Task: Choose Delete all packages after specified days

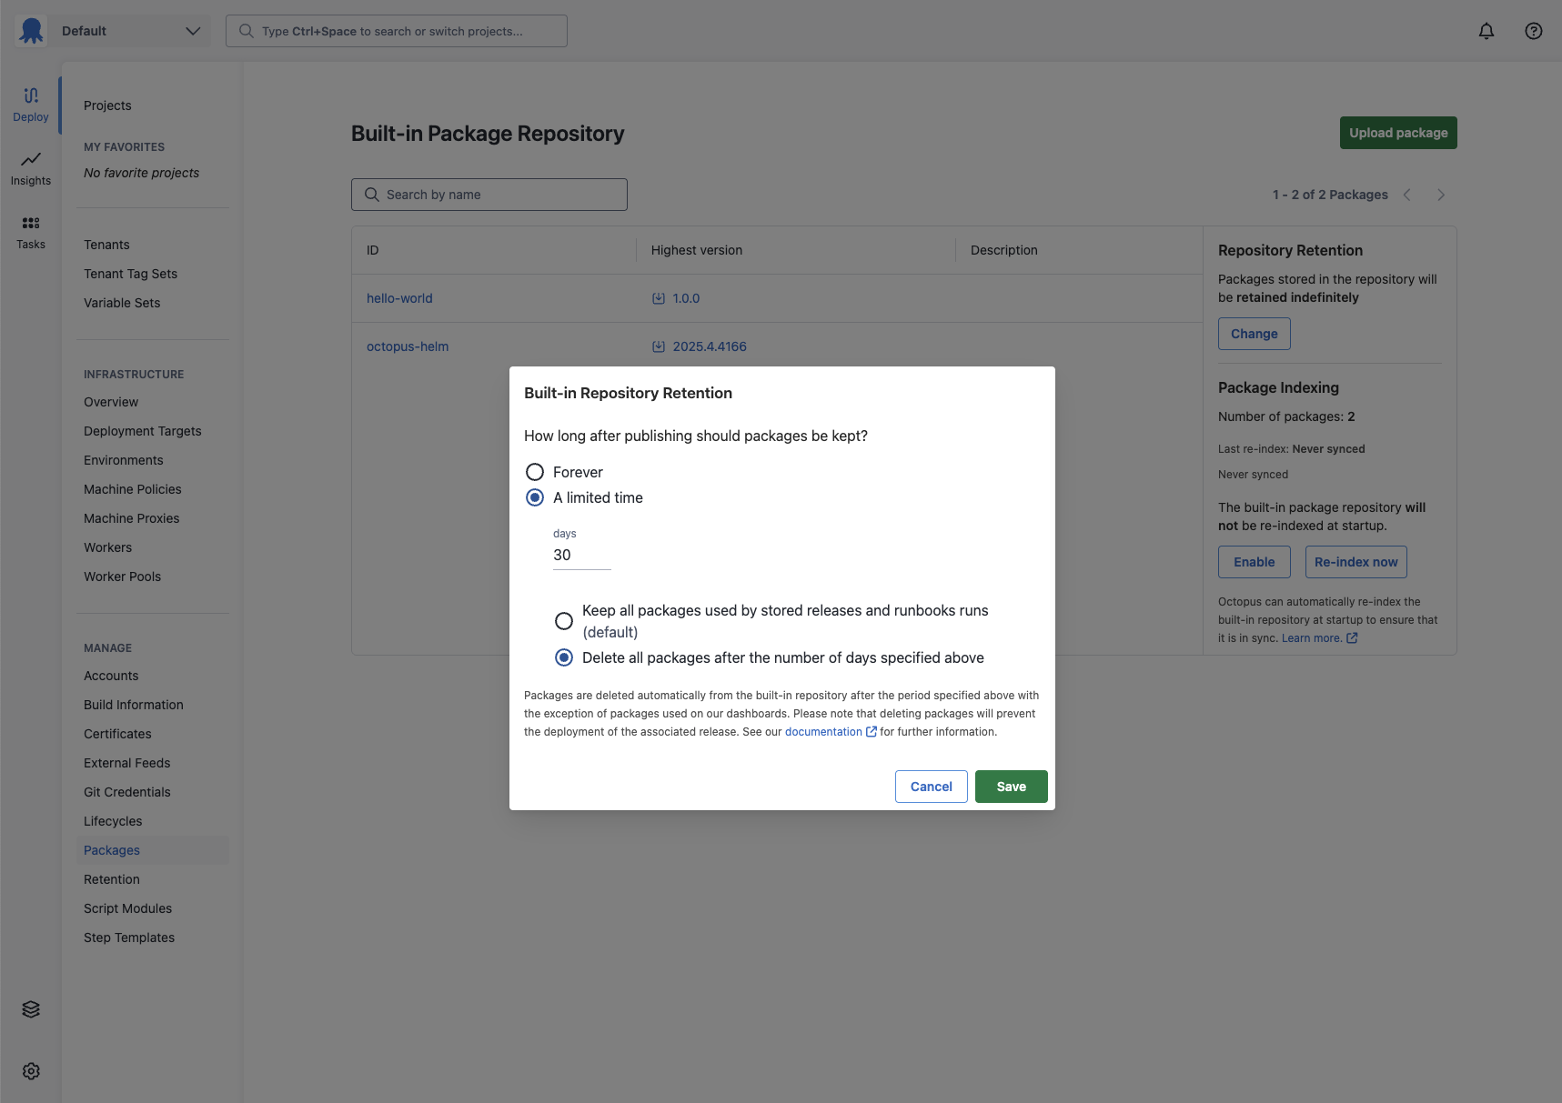Action: click(564, 657)
